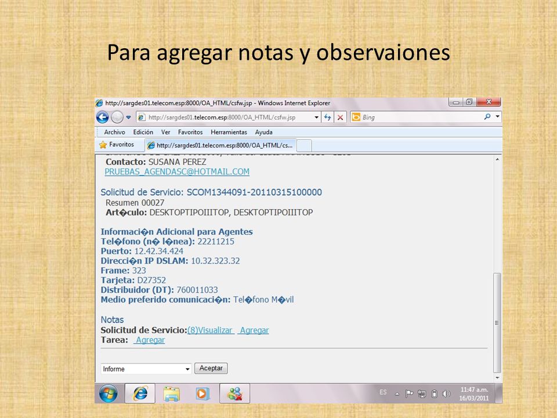Open the PRUEBAS_AGENDASC@HOTMAIL.COM email link
This screenshot has width=557, height=418.
(177, 172)
